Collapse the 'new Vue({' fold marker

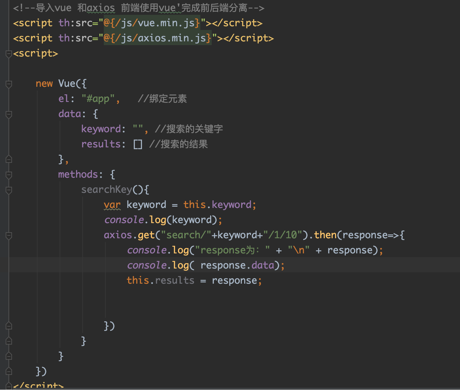(9, 84)
